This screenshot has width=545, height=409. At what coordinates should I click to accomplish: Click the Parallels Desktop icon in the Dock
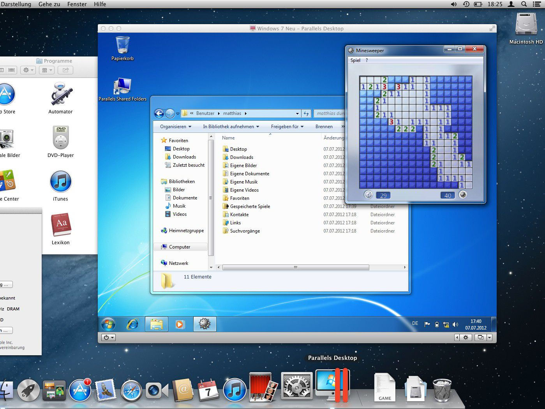[x=332, y=385]
